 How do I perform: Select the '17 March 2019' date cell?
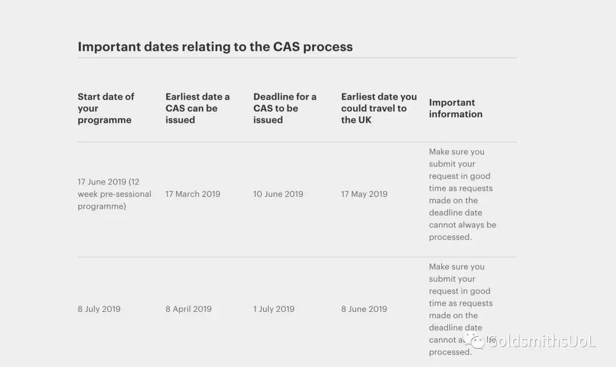[x=193, y=194]
